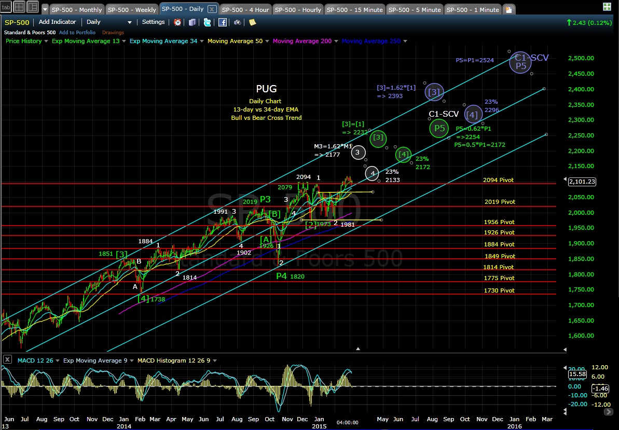
Task: Switch to SP-500 - Hourly tab
Action: coord(298,9)
